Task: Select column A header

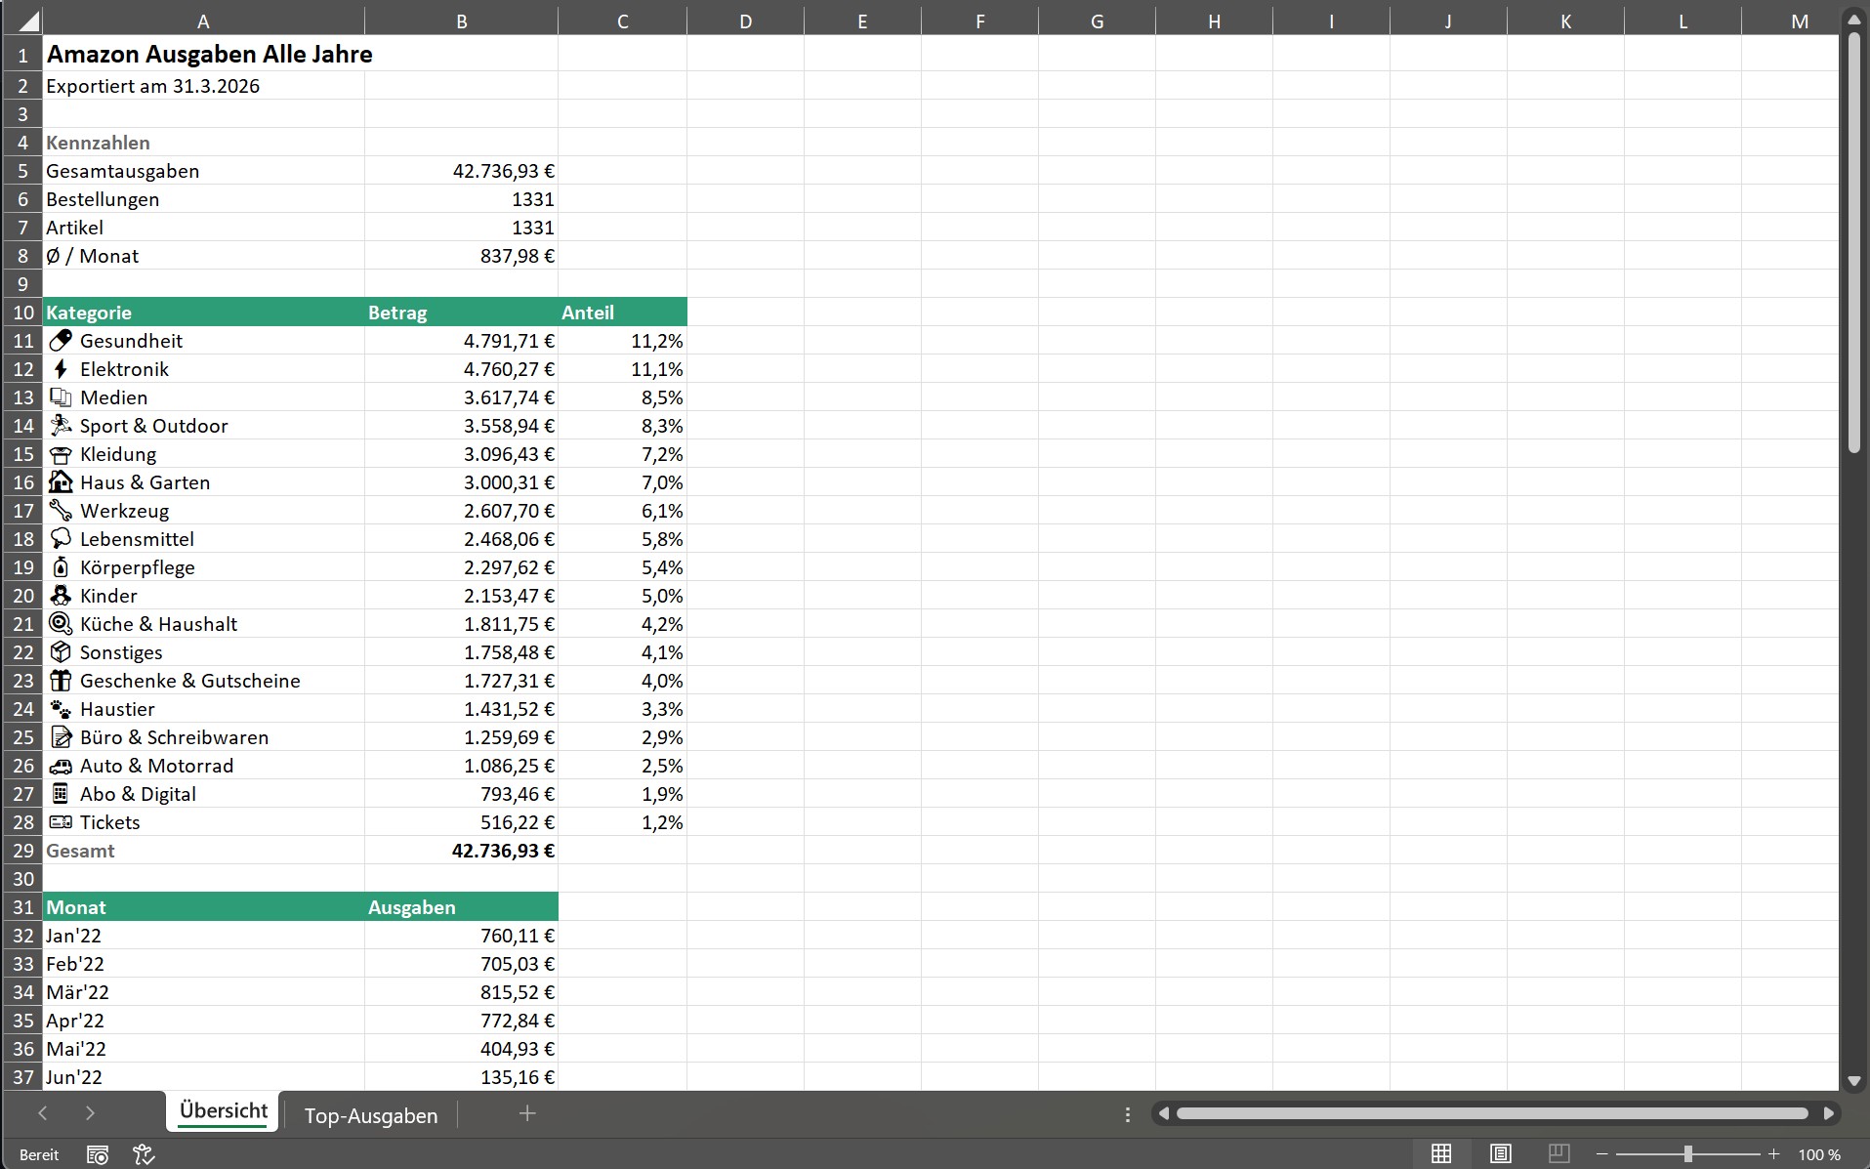Action: (x=203, y=21)
